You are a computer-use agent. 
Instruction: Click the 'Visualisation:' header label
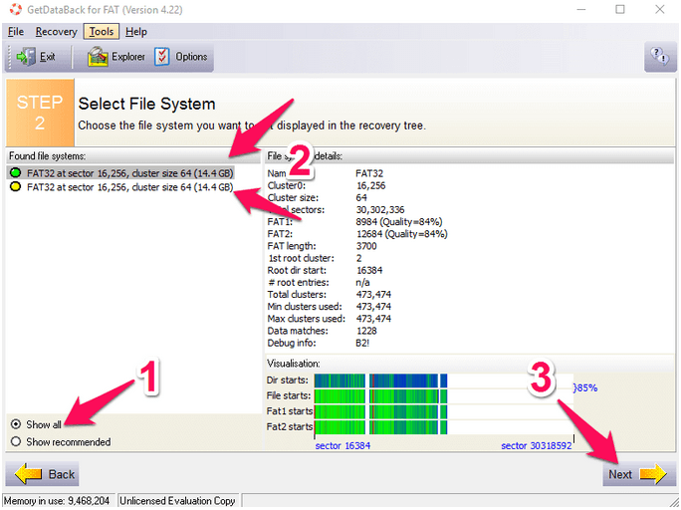(293, 364)
